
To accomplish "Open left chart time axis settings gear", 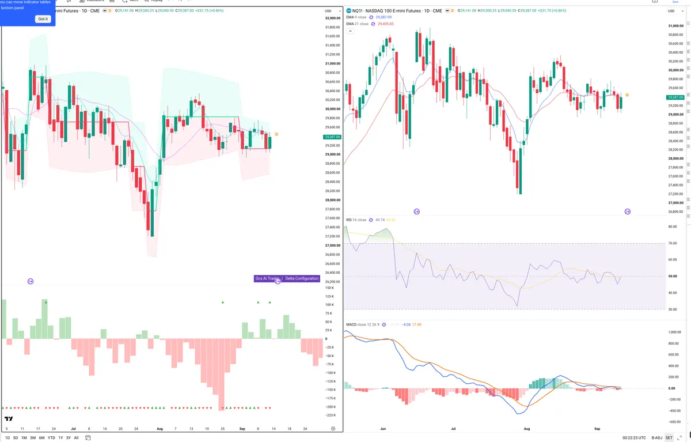I will pyautogui.click(x=333, y=429).
